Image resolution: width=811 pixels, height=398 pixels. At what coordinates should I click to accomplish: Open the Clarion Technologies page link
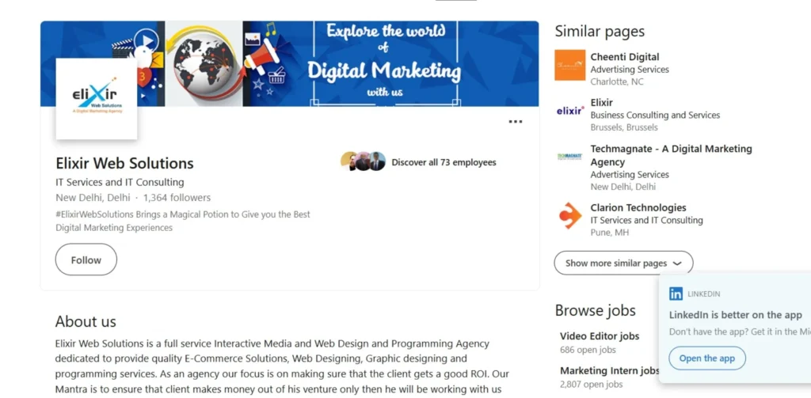pyautogui.click(x=638, y=208)
